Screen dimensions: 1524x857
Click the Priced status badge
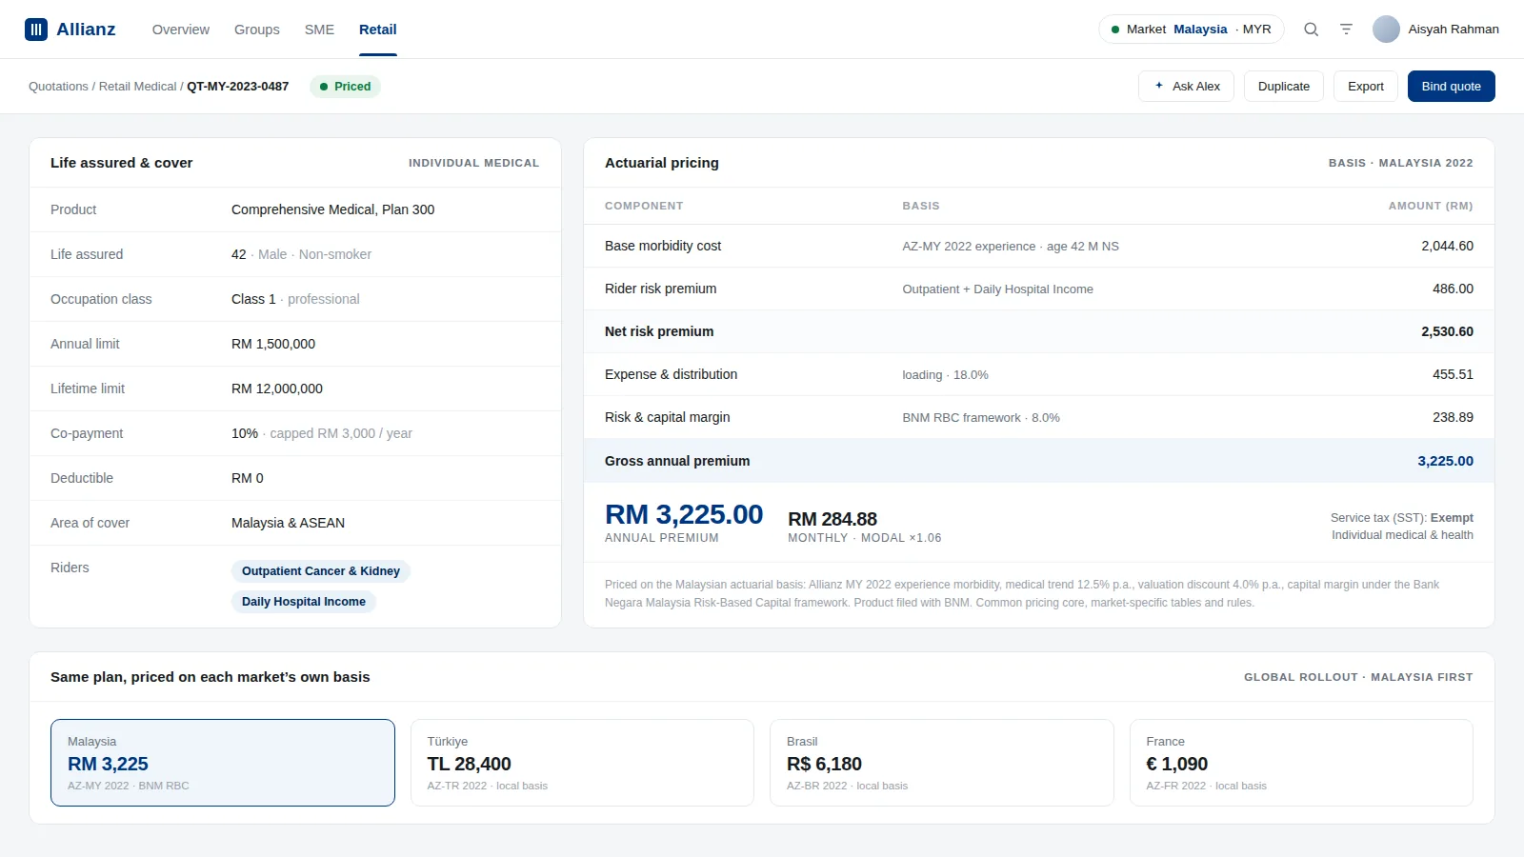click(x=345, y=87)
